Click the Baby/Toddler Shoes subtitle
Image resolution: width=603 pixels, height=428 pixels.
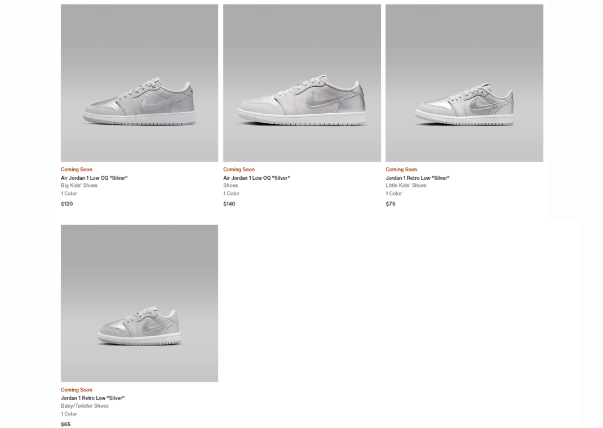tap(85, 405)
